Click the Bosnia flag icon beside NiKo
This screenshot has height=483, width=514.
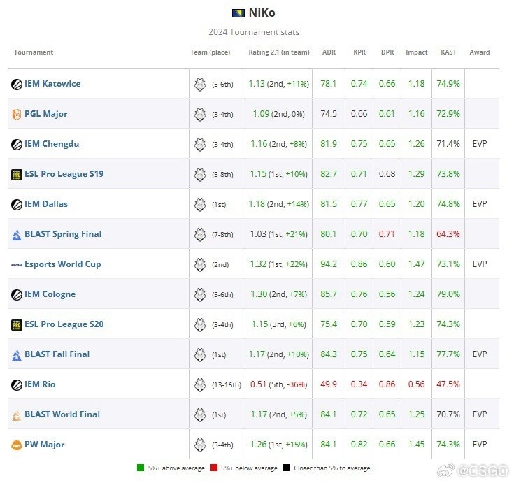(x=238, y=13)
